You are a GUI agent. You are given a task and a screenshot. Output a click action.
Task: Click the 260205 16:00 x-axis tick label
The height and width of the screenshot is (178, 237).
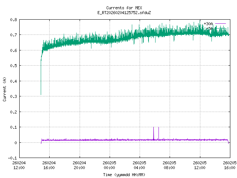tap(230, 165)
